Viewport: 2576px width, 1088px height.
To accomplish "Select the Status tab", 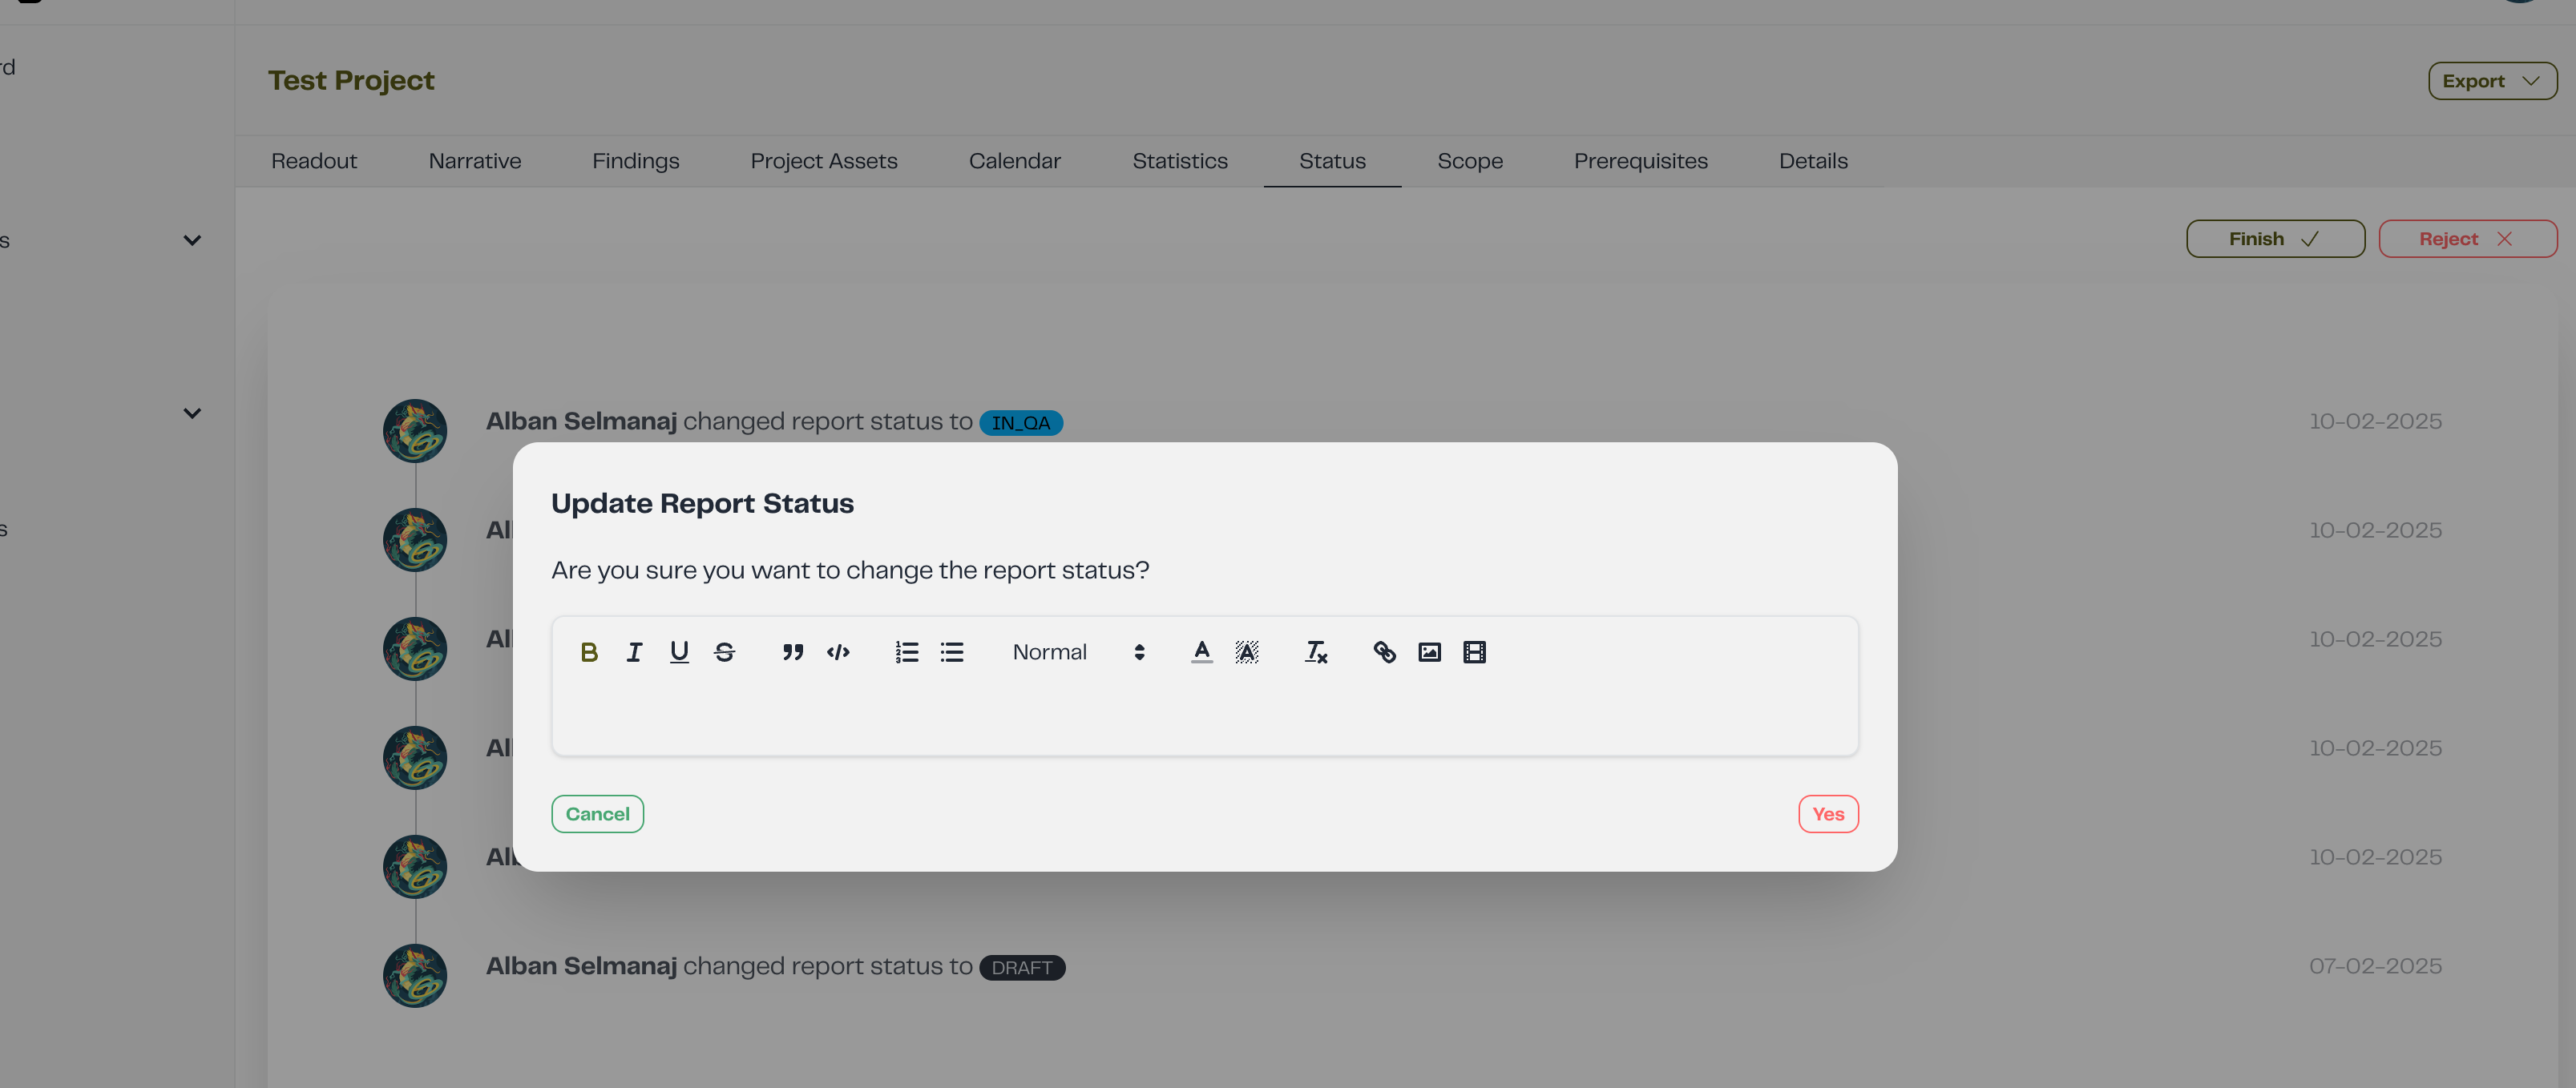I will pos(1332,161).
